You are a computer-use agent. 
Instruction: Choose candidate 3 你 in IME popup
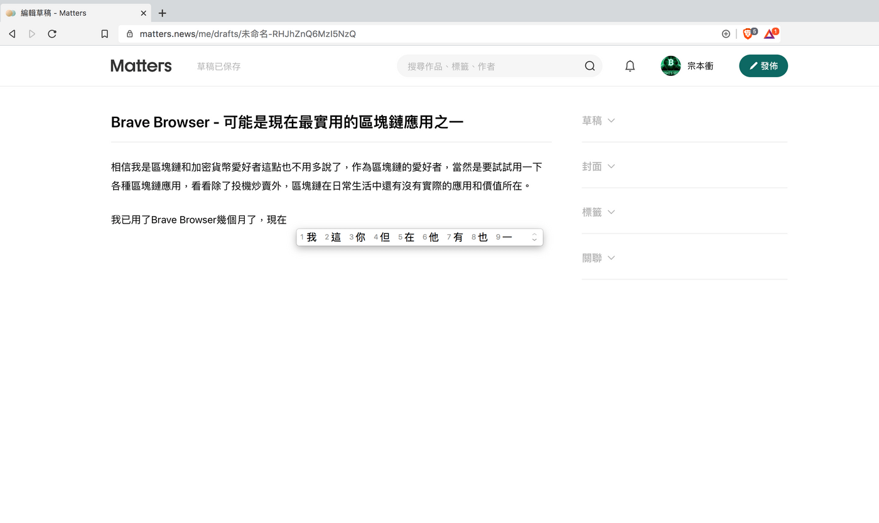357,237
